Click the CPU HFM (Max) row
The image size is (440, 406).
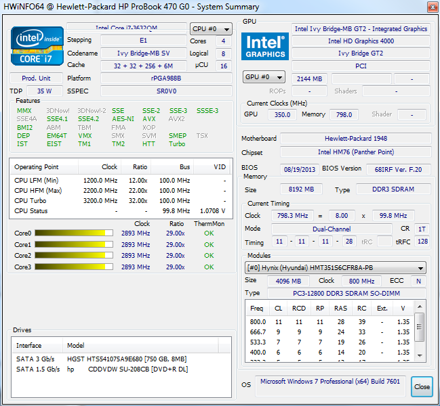tap(121, 191)
